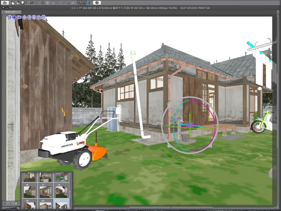Open the help question-mark button
281x211 pixels.
click(x=97, y=3)
